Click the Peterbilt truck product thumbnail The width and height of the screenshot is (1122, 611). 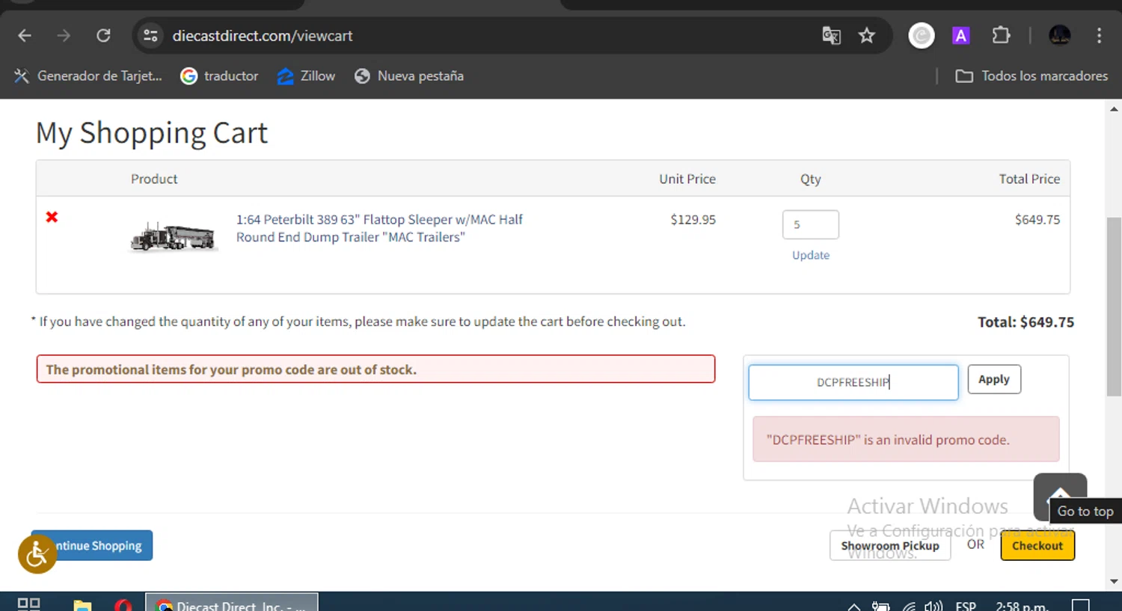[x=173, y=236]
